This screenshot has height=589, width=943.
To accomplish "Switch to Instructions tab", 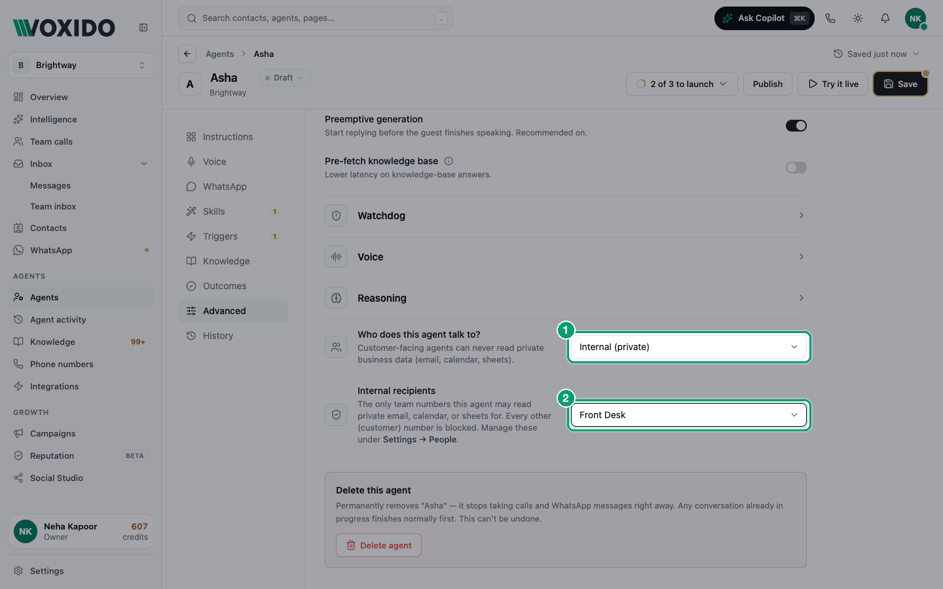I will pyautogui.click(x=233, y=137).
